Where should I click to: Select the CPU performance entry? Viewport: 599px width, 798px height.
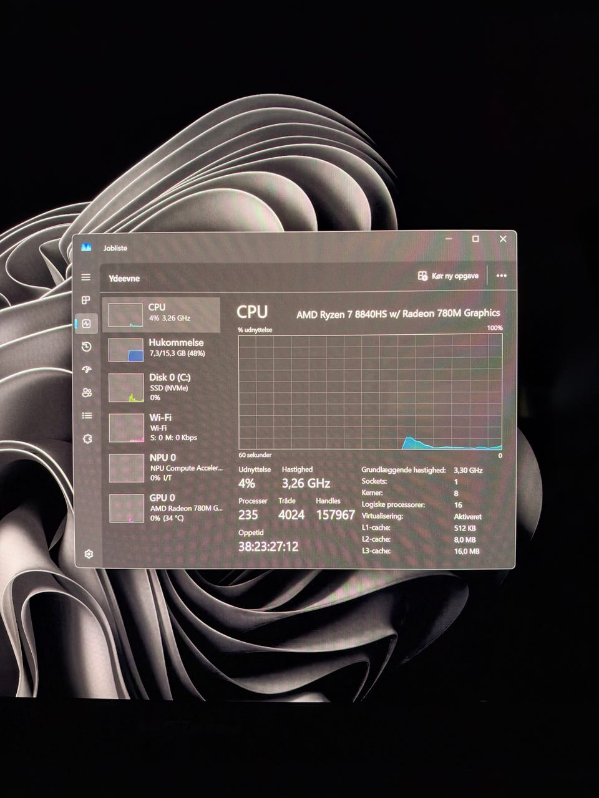tap(162, 314)
